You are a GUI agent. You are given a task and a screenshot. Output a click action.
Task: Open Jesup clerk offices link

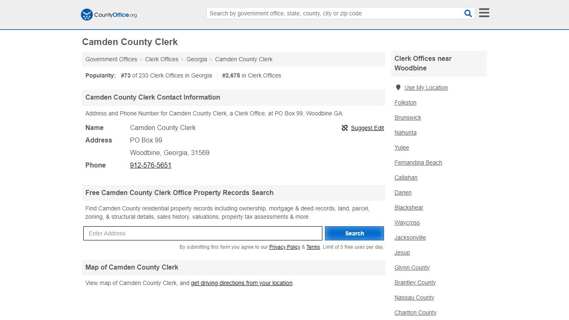(402, 252)
